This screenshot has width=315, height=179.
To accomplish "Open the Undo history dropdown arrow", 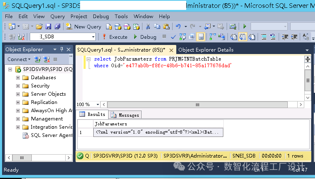I will pyautogui.click(x=186, y=26).
